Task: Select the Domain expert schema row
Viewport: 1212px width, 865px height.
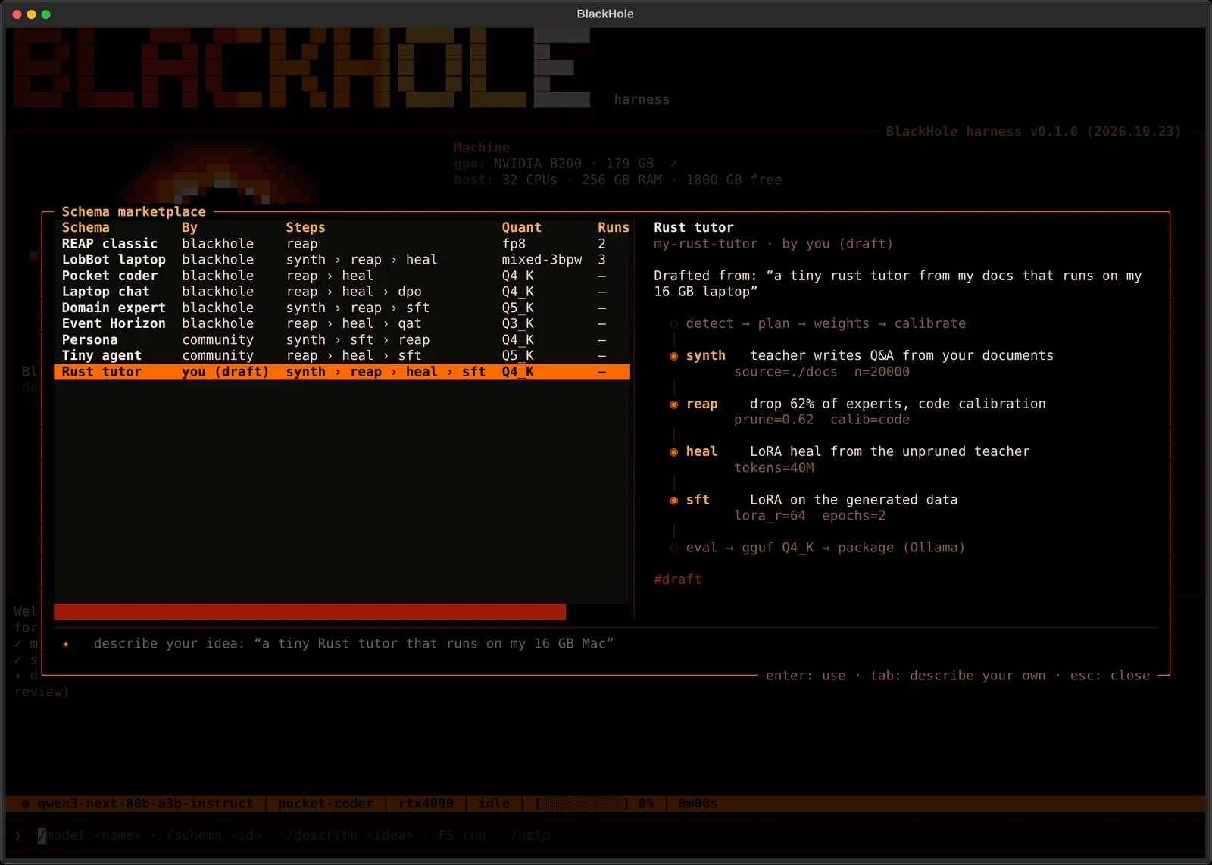Action: 342,308
